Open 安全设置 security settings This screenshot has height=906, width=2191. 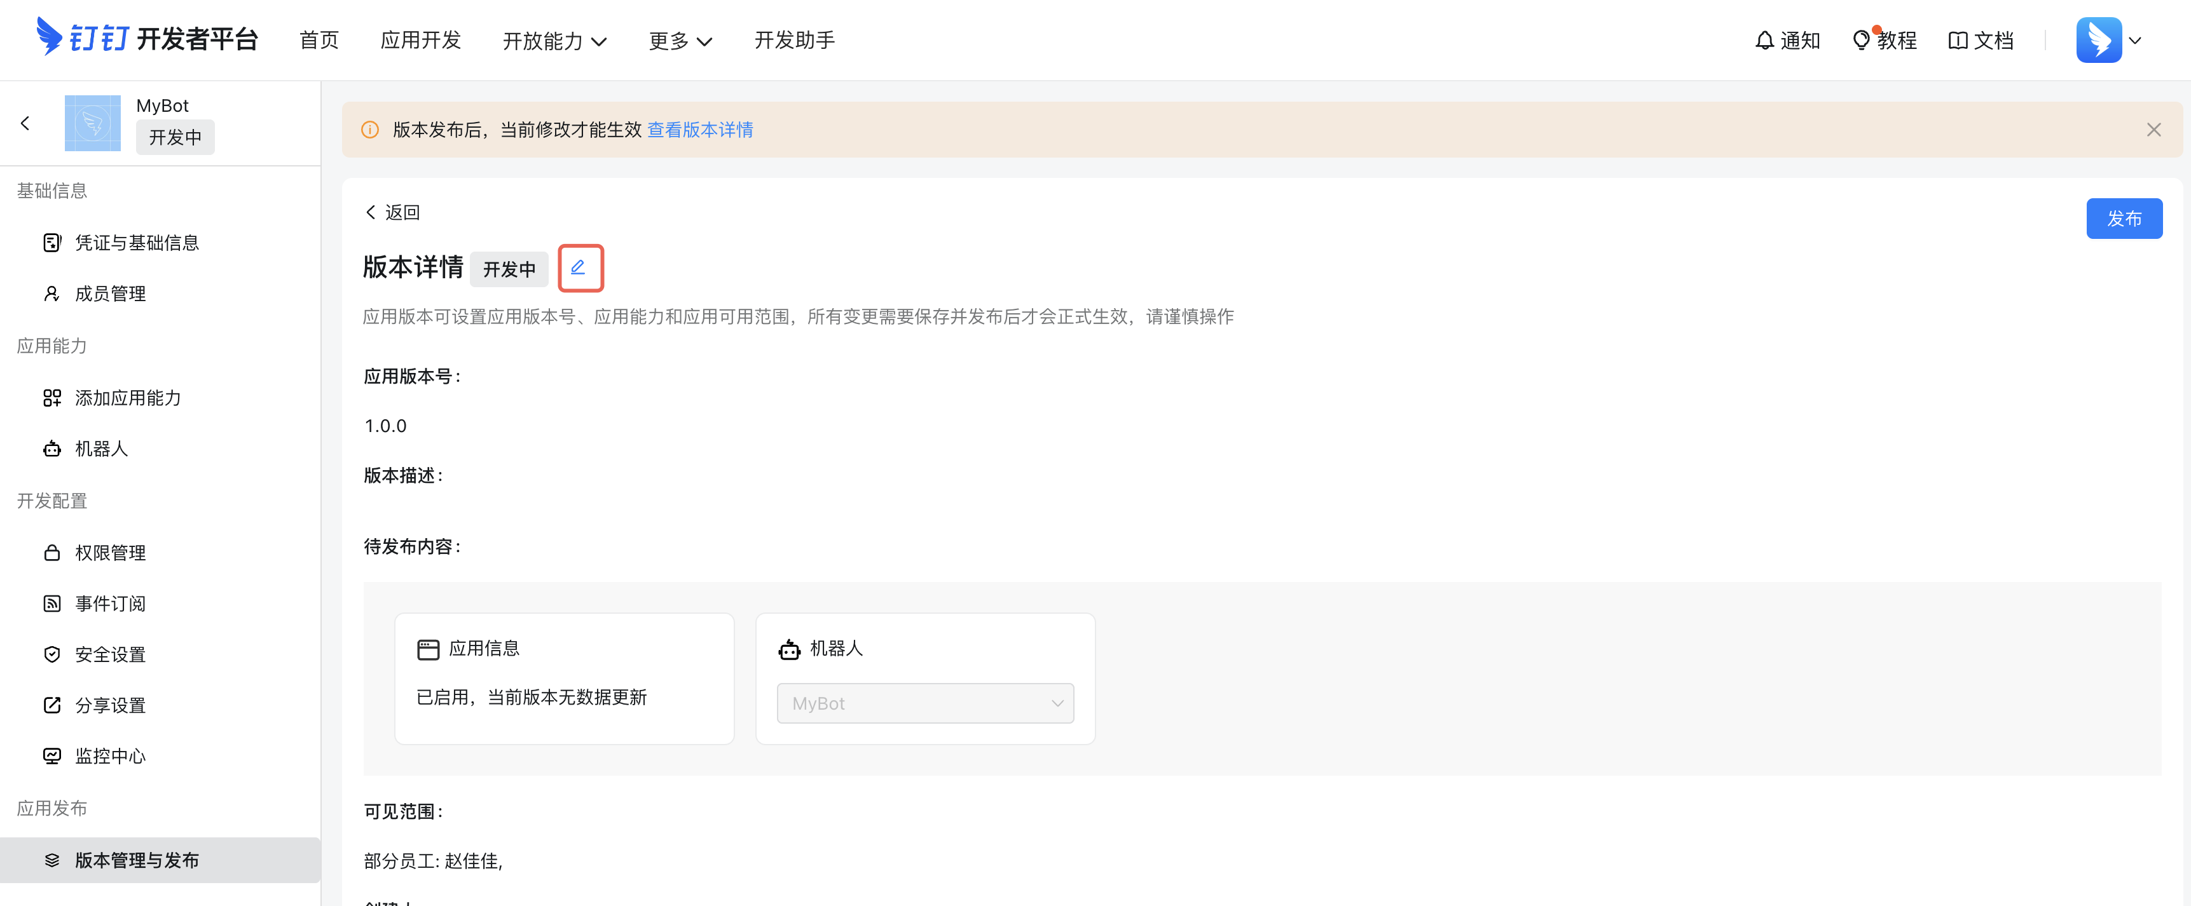(x=110, y=654)
